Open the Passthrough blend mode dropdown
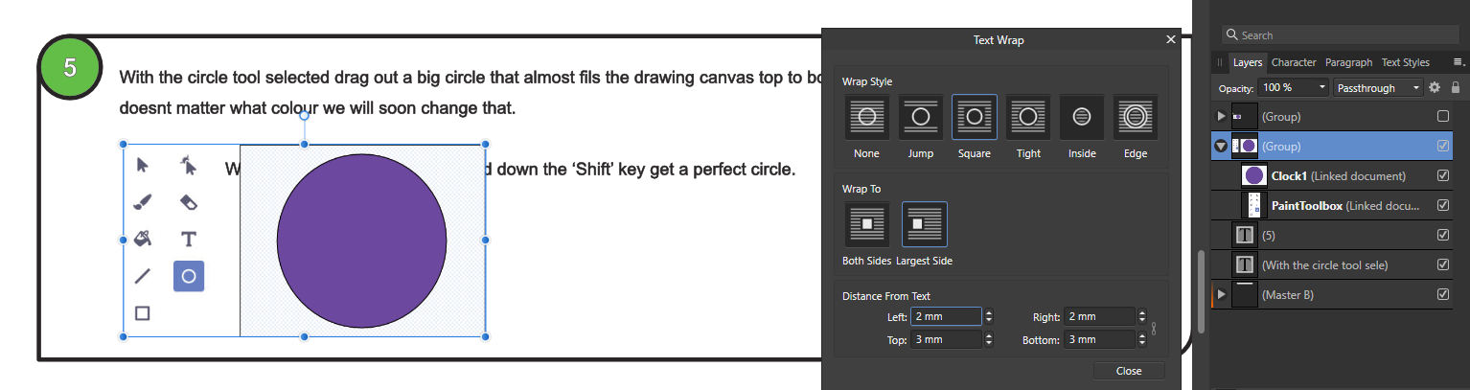Viewport: 1470px width, 390px height. pyautogui.click(x=1378, y=87)
